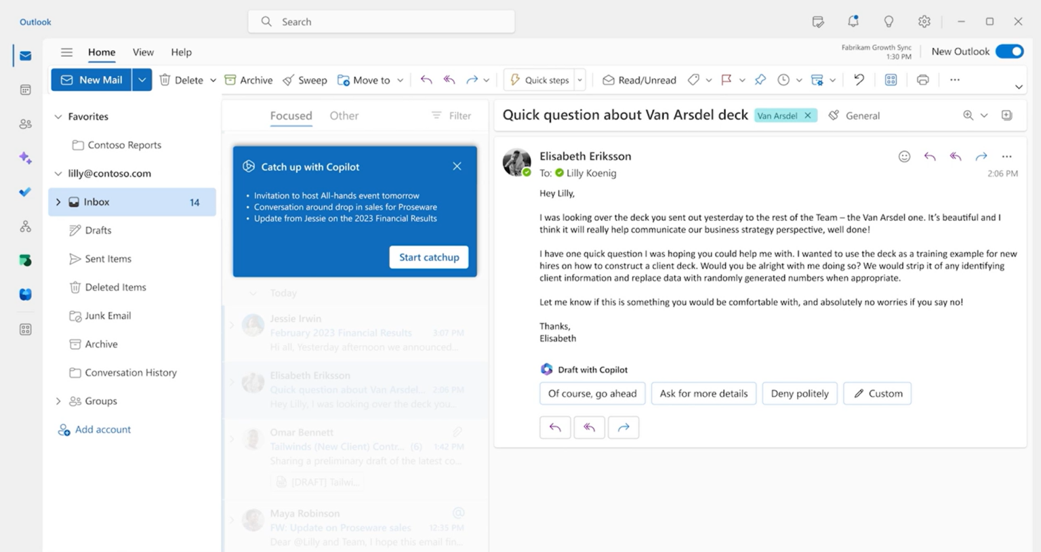Choose 'Of course, go ahead' Copilot reply

[x=592, y=393]
